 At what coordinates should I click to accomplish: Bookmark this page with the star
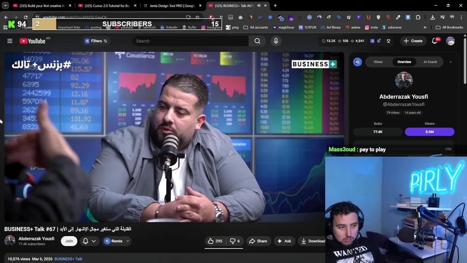click(197, 17)
